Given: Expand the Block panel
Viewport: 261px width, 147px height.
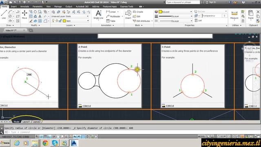Looking at the screenshot, I should pos(139,25).
